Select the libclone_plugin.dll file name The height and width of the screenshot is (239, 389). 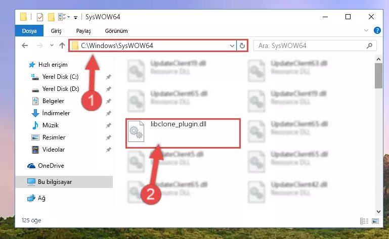[179, 124]
